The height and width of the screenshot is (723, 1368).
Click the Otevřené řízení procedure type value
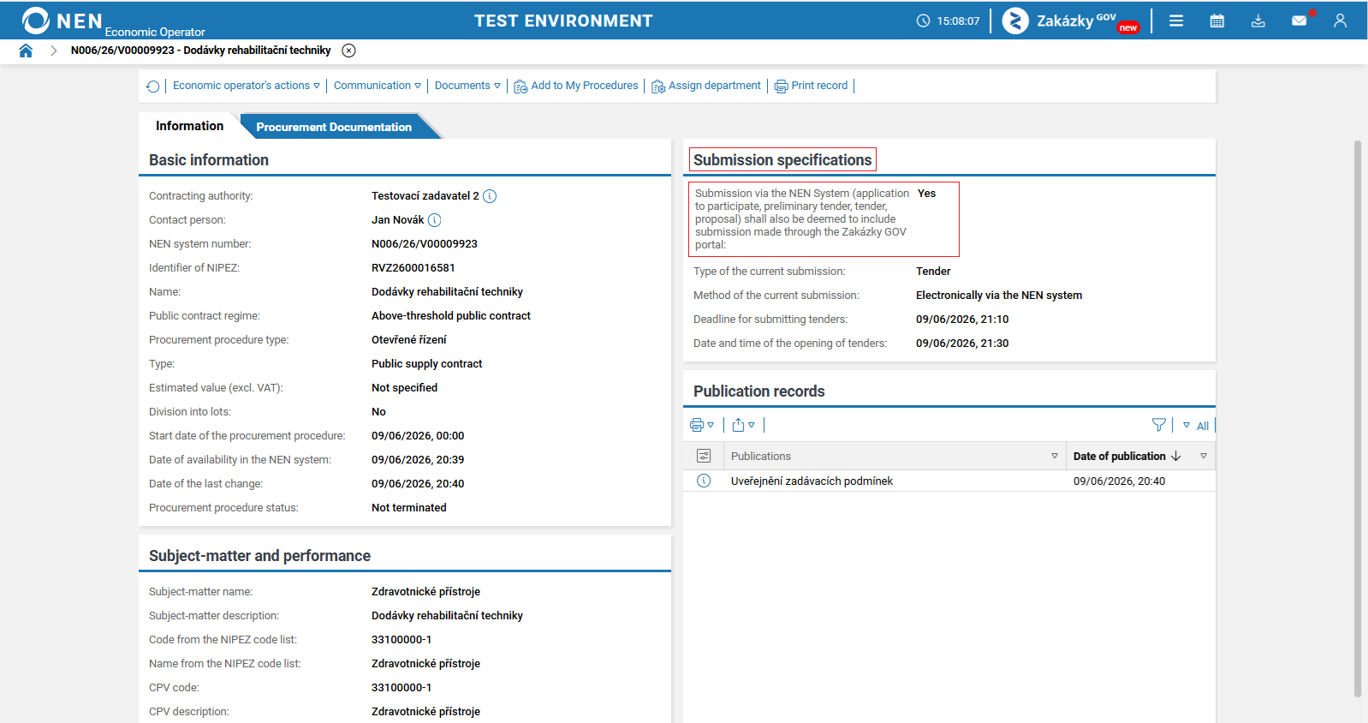click(x=409, y=340)
